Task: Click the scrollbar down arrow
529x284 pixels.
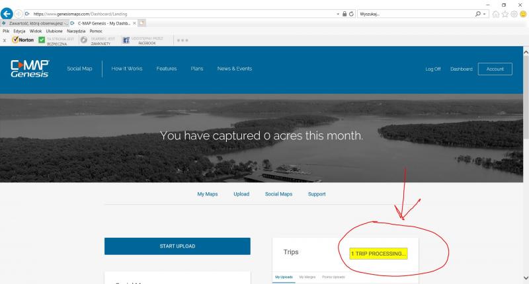Action: 525,278
